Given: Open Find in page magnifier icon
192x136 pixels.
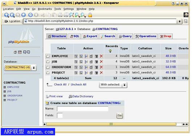Looking at the screenshot, I should click(71, 15).
